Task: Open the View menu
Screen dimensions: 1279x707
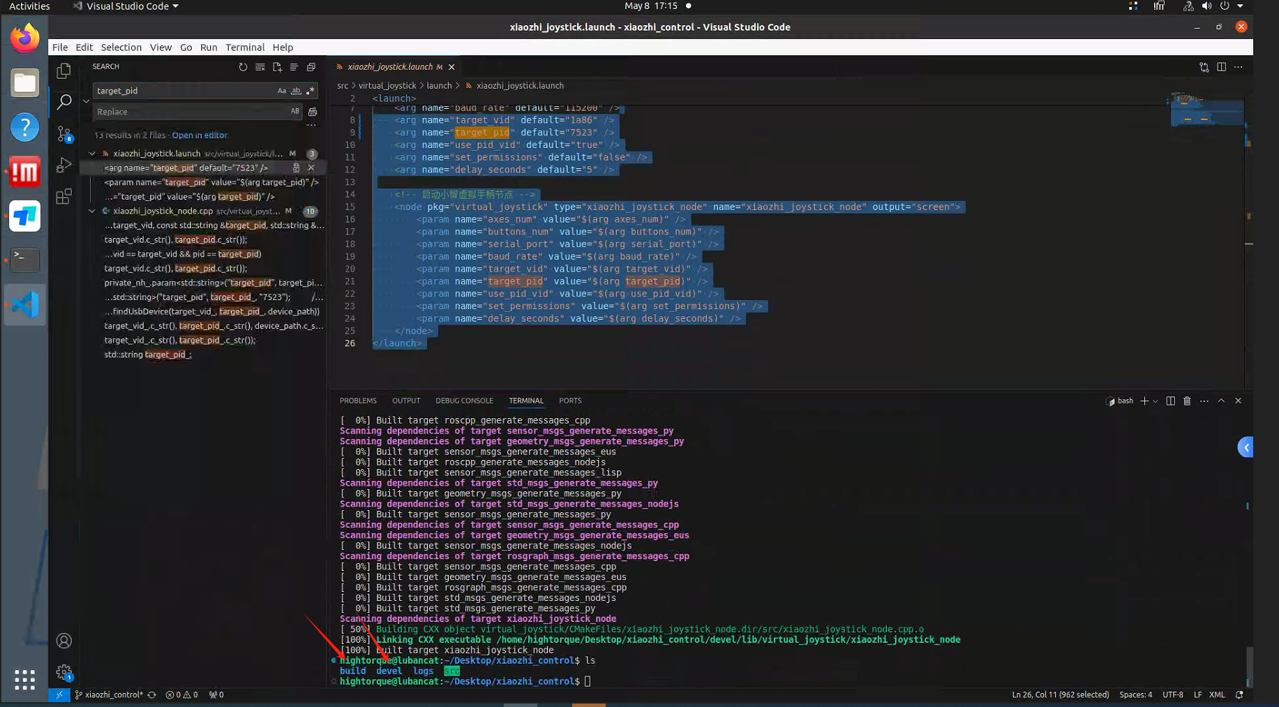Action: point(160,47)
